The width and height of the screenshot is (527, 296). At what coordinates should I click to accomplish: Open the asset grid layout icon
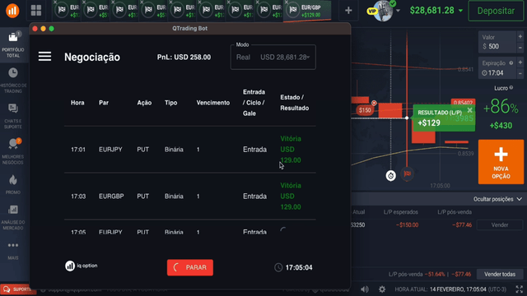coord(36,11)
